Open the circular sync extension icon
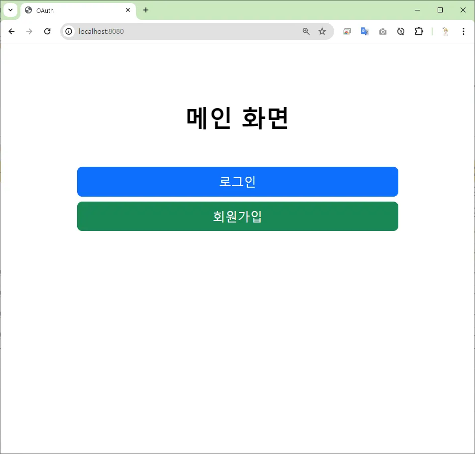The width and height of the screenshot is (475, 454). pyautogui.click(x=400, y=31)
